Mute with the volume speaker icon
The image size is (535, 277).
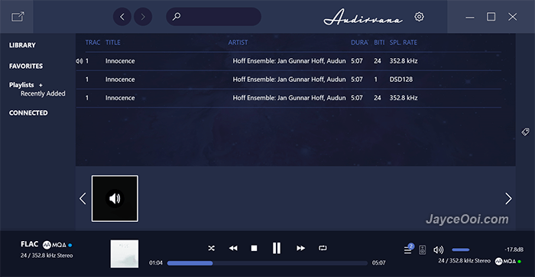coord(438,250)
